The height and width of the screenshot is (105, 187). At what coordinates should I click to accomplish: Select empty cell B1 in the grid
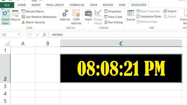48,50
